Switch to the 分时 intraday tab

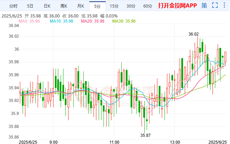coord(13,6)
